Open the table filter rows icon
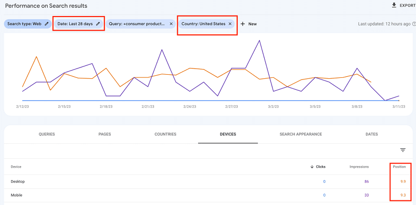416x205 pixels. (x=402, y=150)
